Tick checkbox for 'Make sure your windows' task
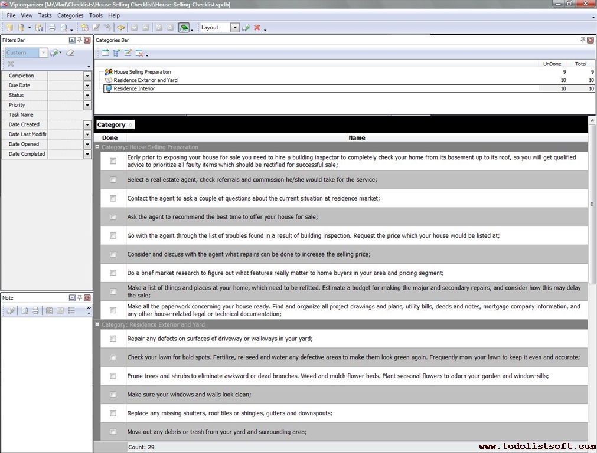Viewport: 597px width, 453px height. pos(113,395)
